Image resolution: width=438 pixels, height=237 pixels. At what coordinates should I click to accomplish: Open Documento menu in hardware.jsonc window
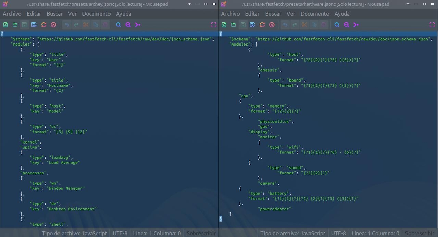coord(315,14)
